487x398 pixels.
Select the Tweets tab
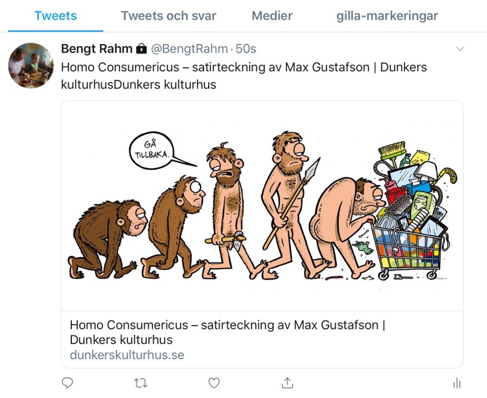tap(56, 16)
